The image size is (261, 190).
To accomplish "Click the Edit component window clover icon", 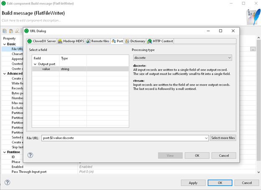I will (x=3, y=3).
